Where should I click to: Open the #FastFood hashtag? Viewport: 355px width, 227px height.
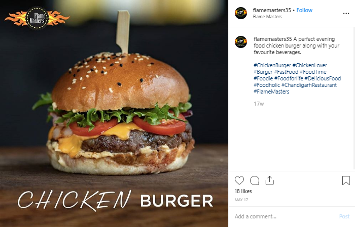pos(286,72)
